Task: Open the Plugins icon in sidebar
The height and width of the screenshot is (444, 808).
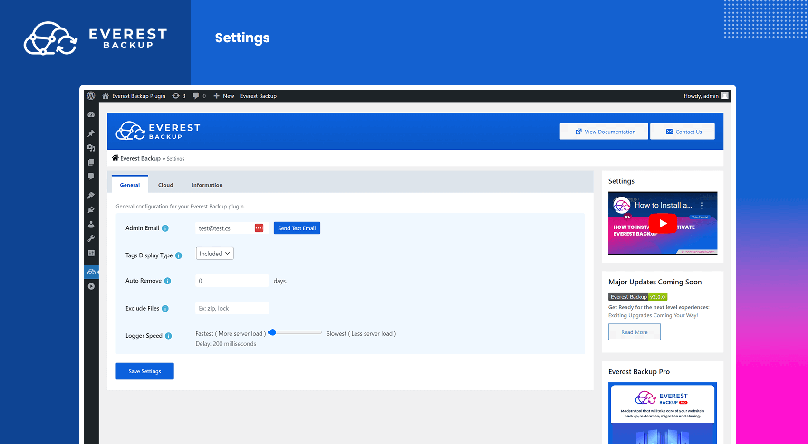Action: click(x=91, y=210)
